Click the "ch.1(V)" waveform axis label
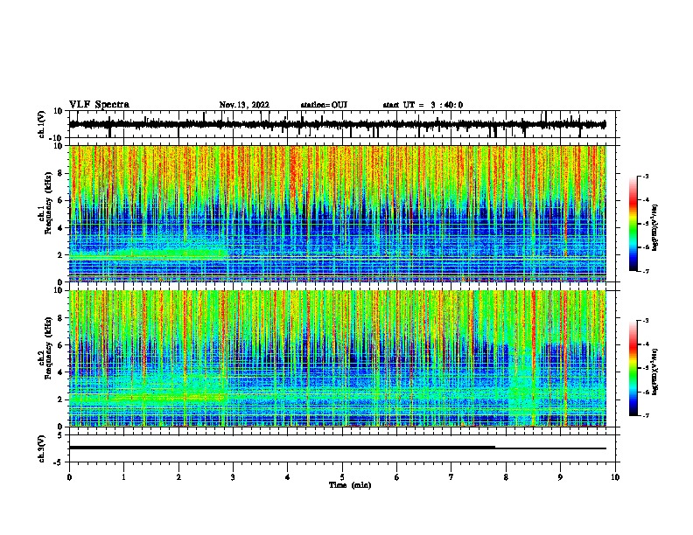The width and height of the screenshot is (693, 535). point(42,124)
